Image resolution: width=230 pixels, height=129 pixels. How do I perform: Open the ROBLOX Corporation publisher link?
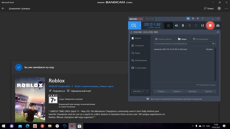tap(60, 86)
